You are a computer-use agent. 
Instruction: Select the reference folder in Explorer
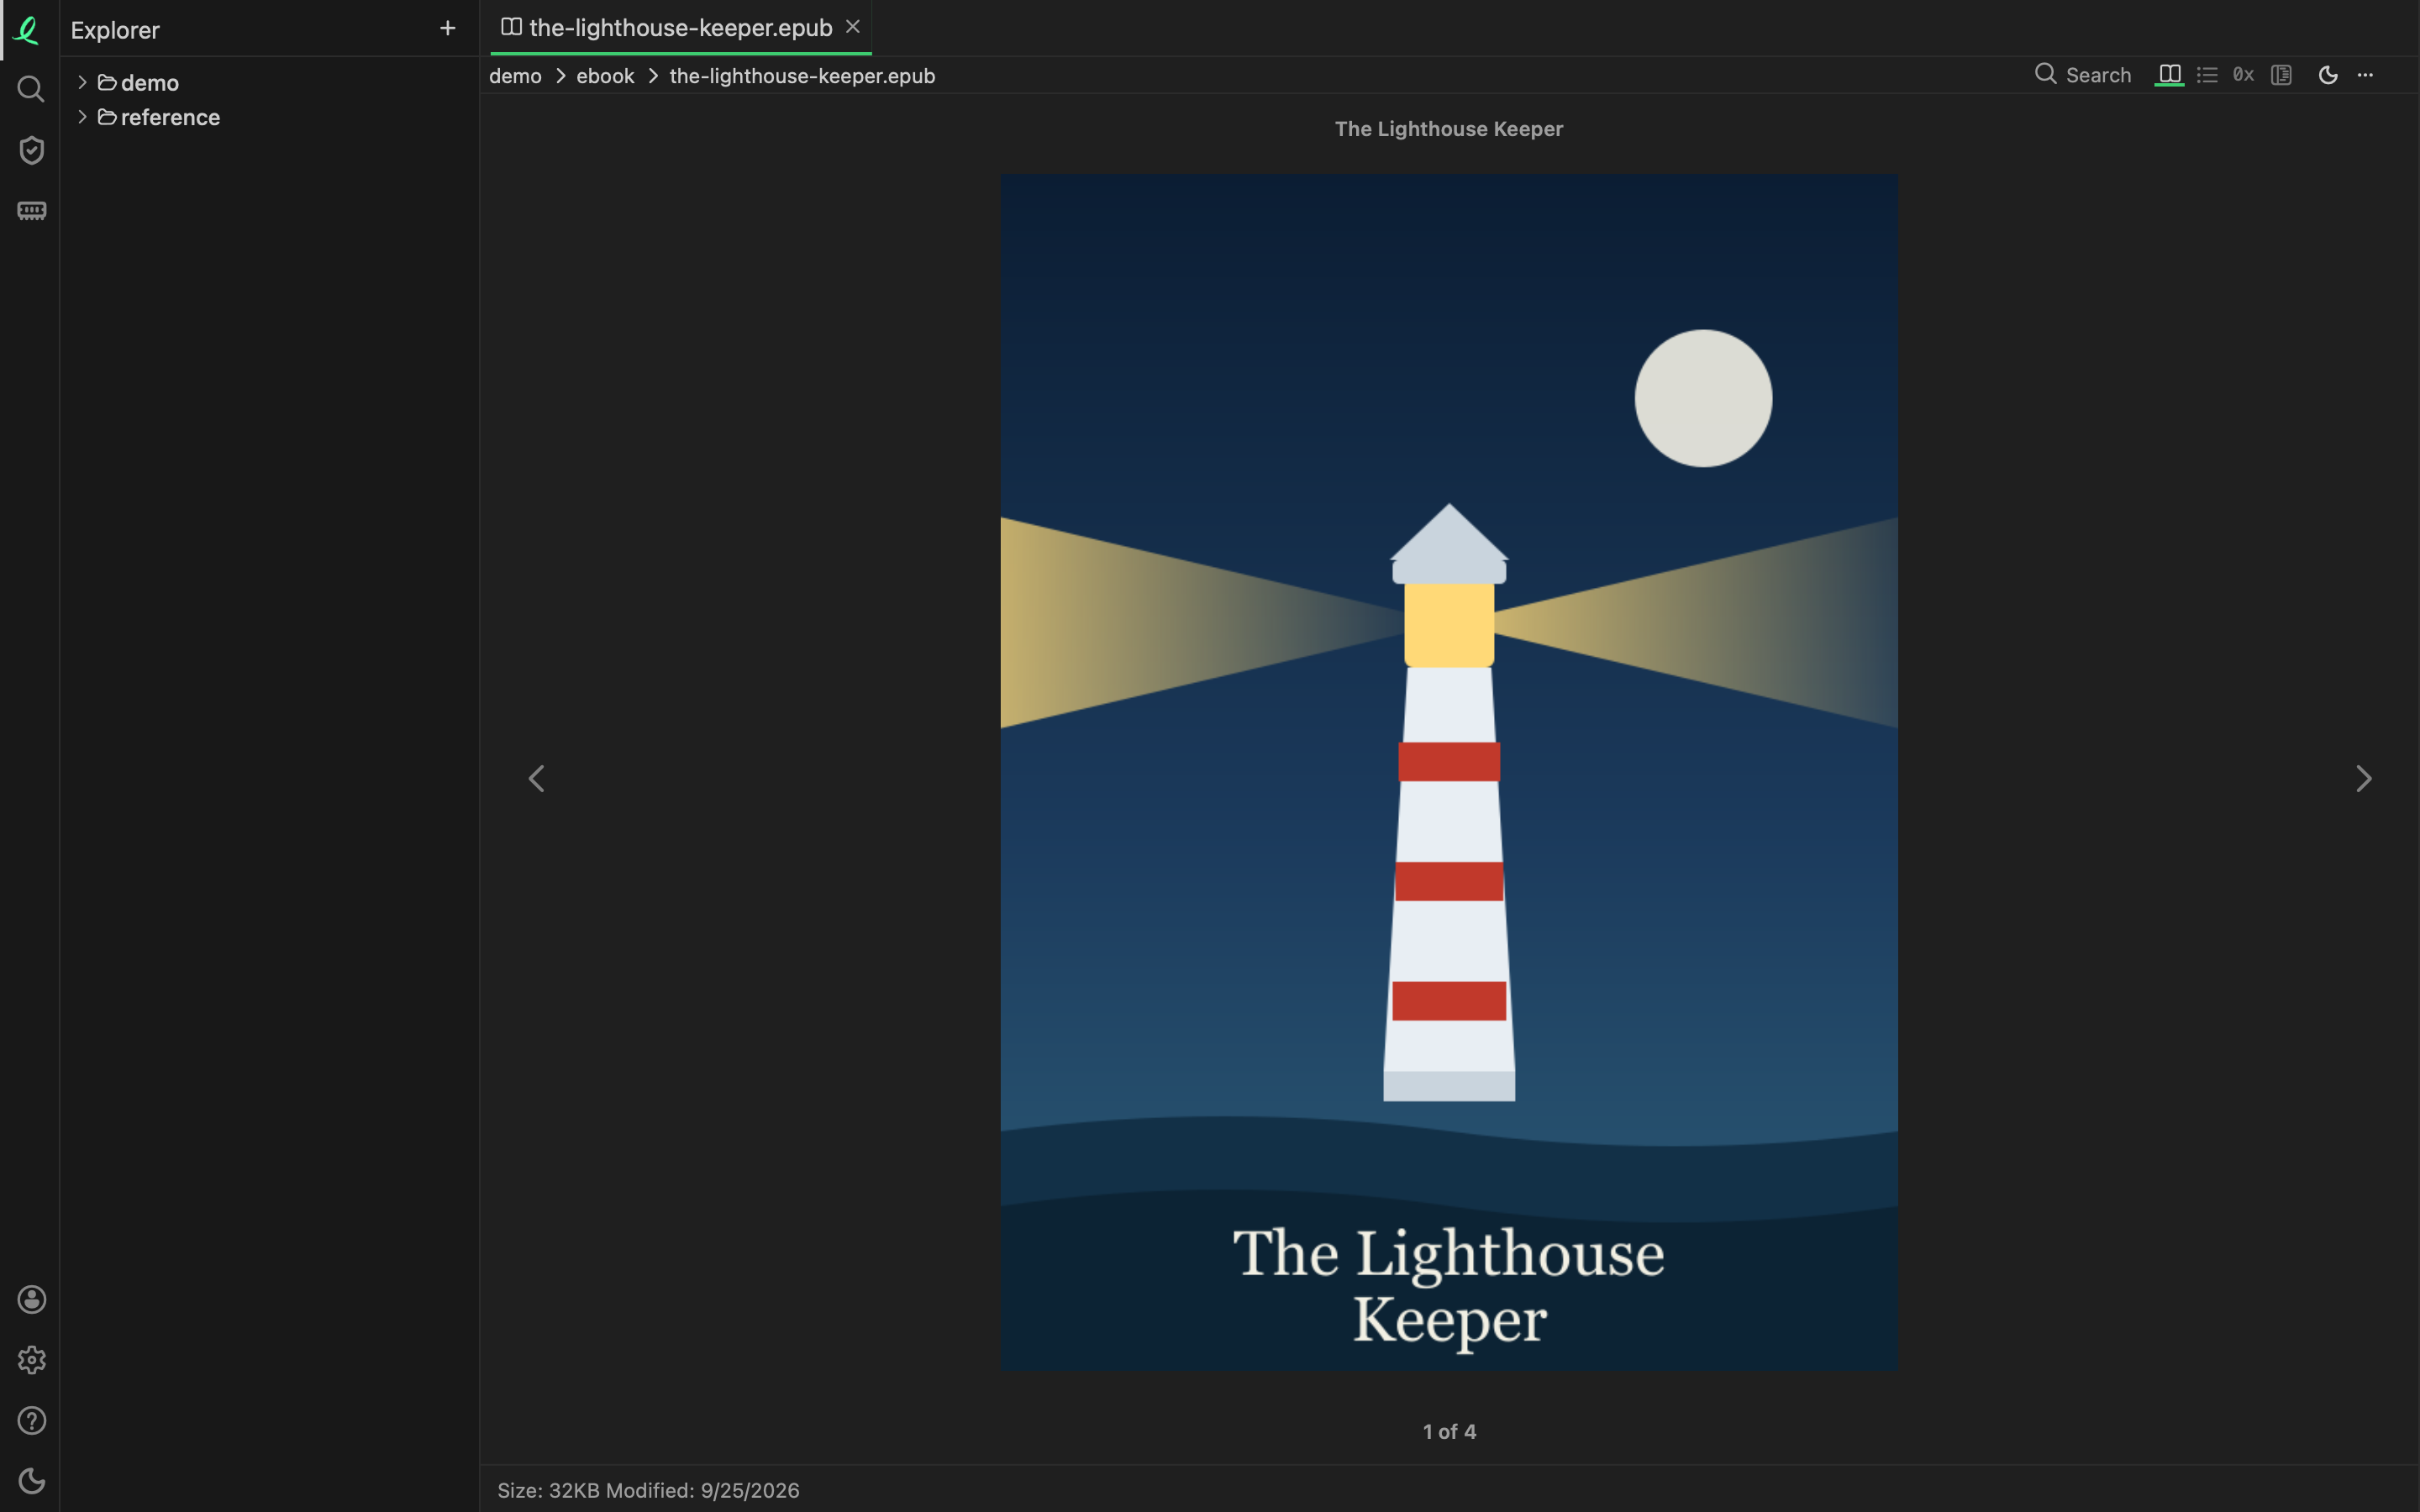159,118
